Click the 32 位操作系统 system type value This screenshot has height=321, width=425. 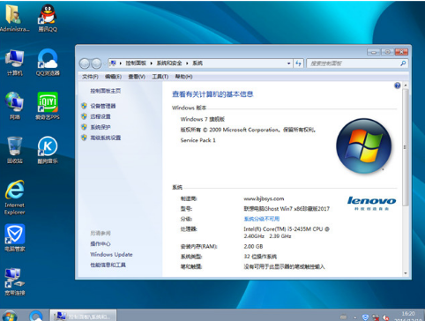(x=260, y=257)
